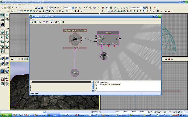Open the File menu
This screenshot has width=188, height=117.
point(2,4)
